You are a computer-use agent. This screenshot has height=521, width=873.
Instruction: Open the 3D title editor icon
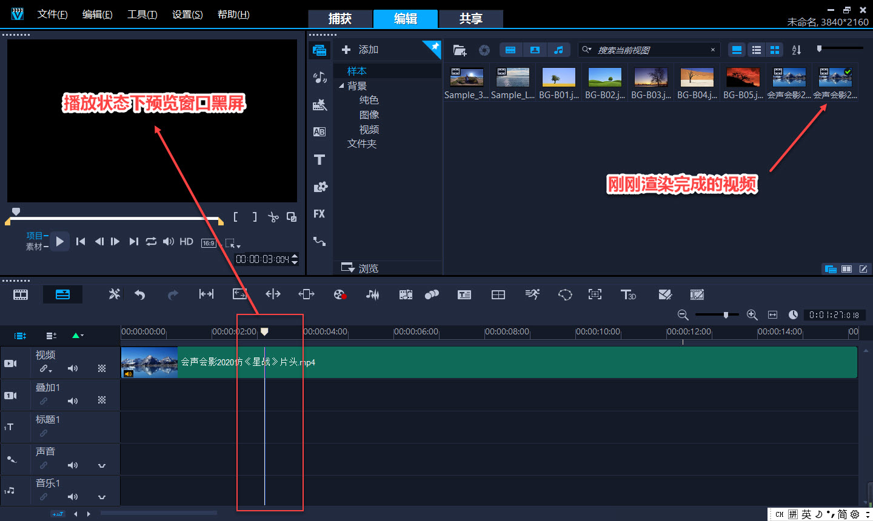[x=628, y=295]
